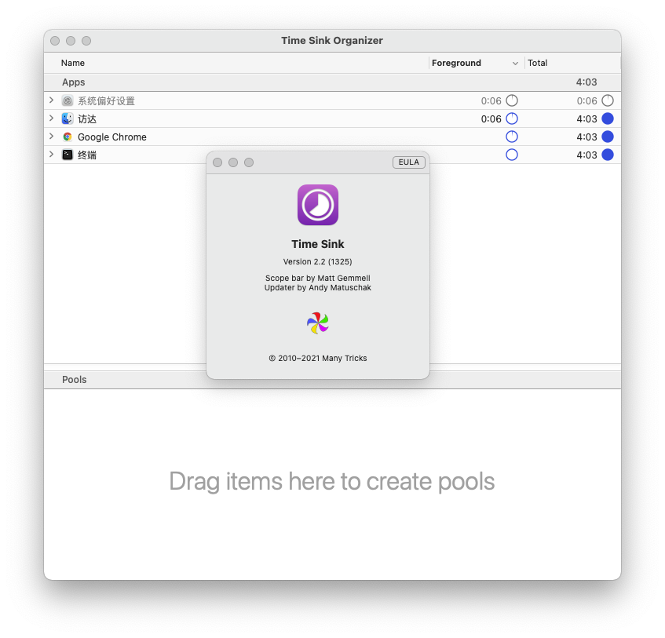
Task: Expand the 访达 row
Action: pyautogui.click(x=51, y=118)
